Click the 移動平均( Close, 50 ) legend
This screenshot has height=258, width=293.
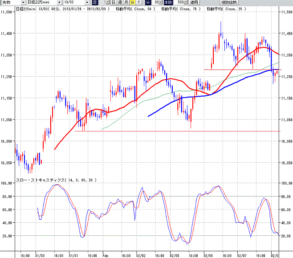[135, 9]
